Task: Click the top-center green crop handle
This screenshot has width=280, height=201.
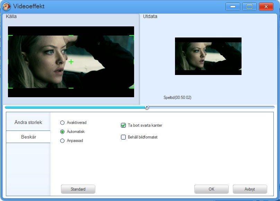Action: [x=71, y=36]
